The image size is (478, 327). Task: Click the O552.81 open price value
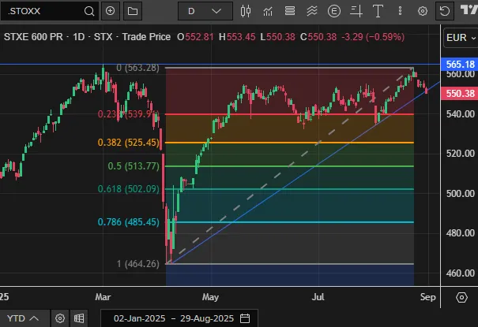[195, 37]
